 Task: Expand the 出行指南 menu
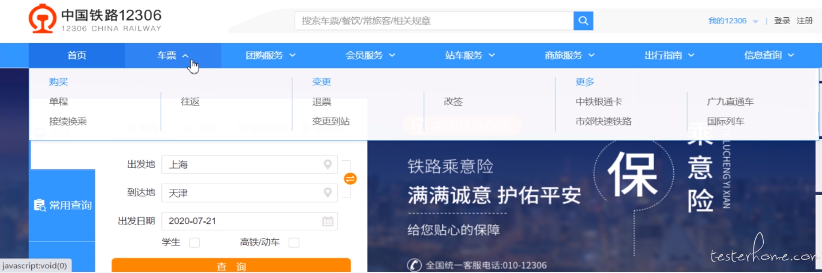click(x=669, y=55)
